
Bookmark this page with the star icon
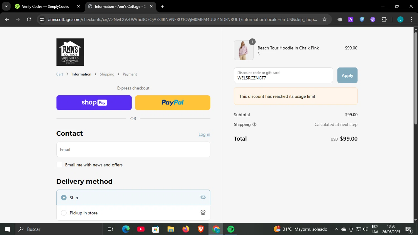(x=324, y=20)
